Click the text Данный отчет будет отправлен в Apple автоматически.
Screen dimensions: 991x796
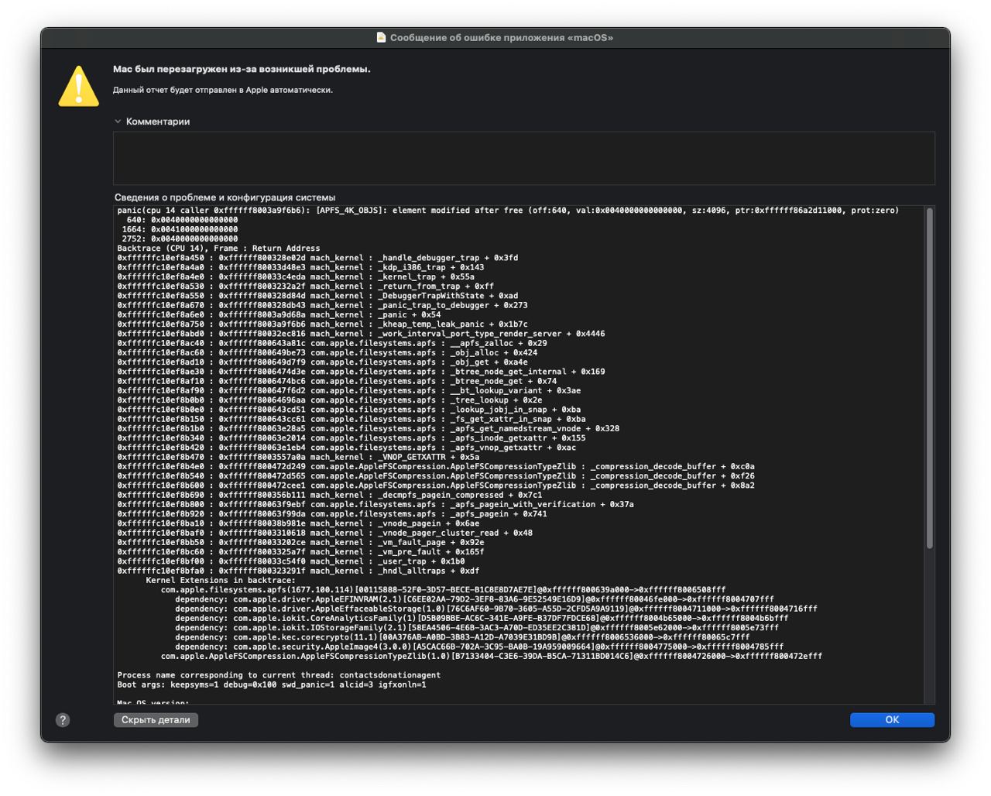click(x=223, y=90)
